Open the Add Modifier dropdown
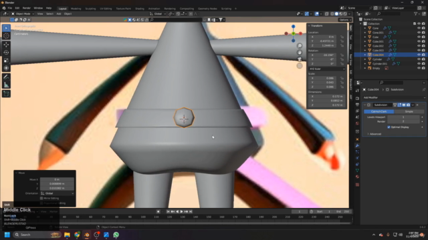Viewport: 428px width, 240px height. 394,97
